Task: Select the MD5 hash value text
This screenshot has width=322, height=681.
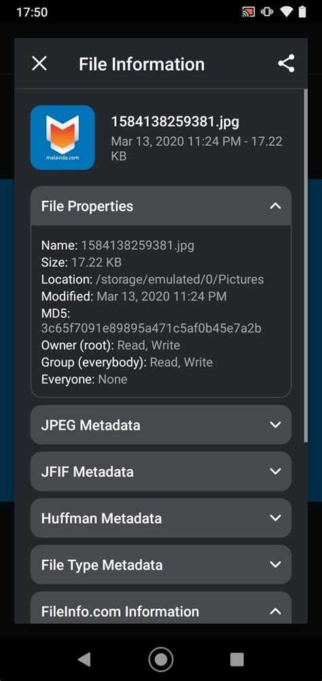Action: (151, 328)
